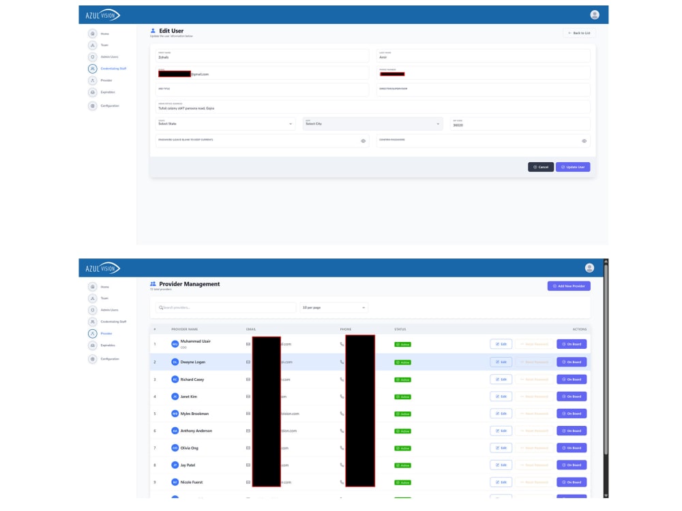
Task: Click Azul Vision logo on Edit User page
Action: click(x=103, y=15)
